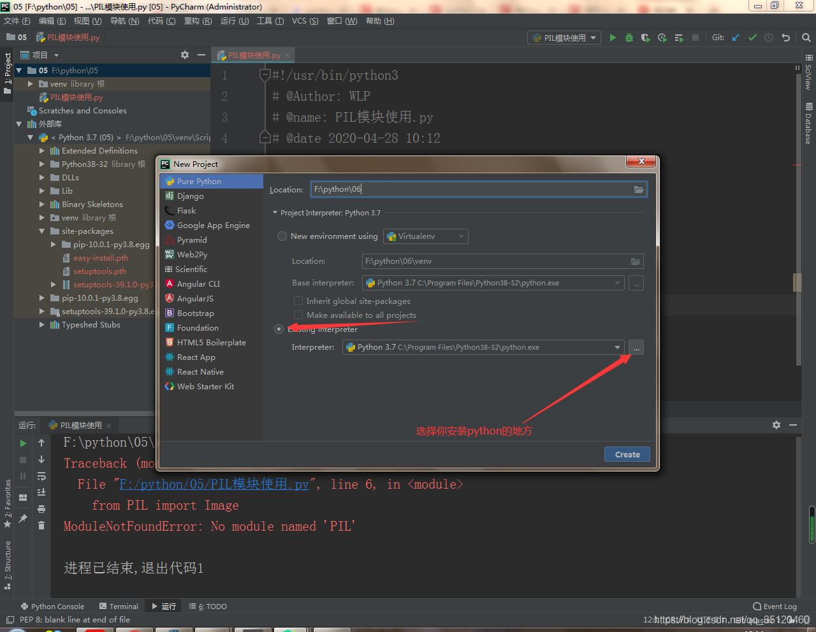
Task: Open Search Everywhere magnifier icon
Action: point(806,38)
